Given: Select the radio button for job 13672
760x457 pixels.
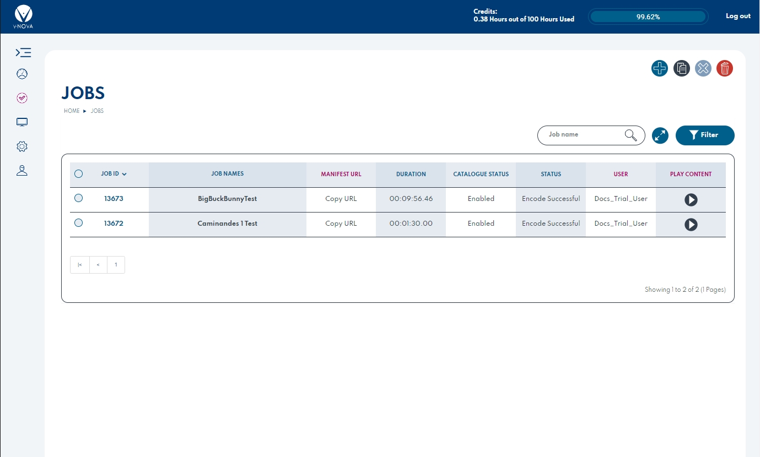Looking at the screenshot, I should pyautogui.click(x=78, y=223).
